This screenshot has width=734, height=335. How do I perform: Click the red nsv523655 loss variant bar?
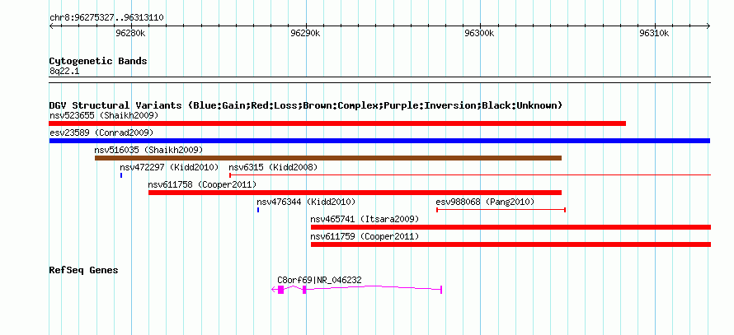click(337, 123)
